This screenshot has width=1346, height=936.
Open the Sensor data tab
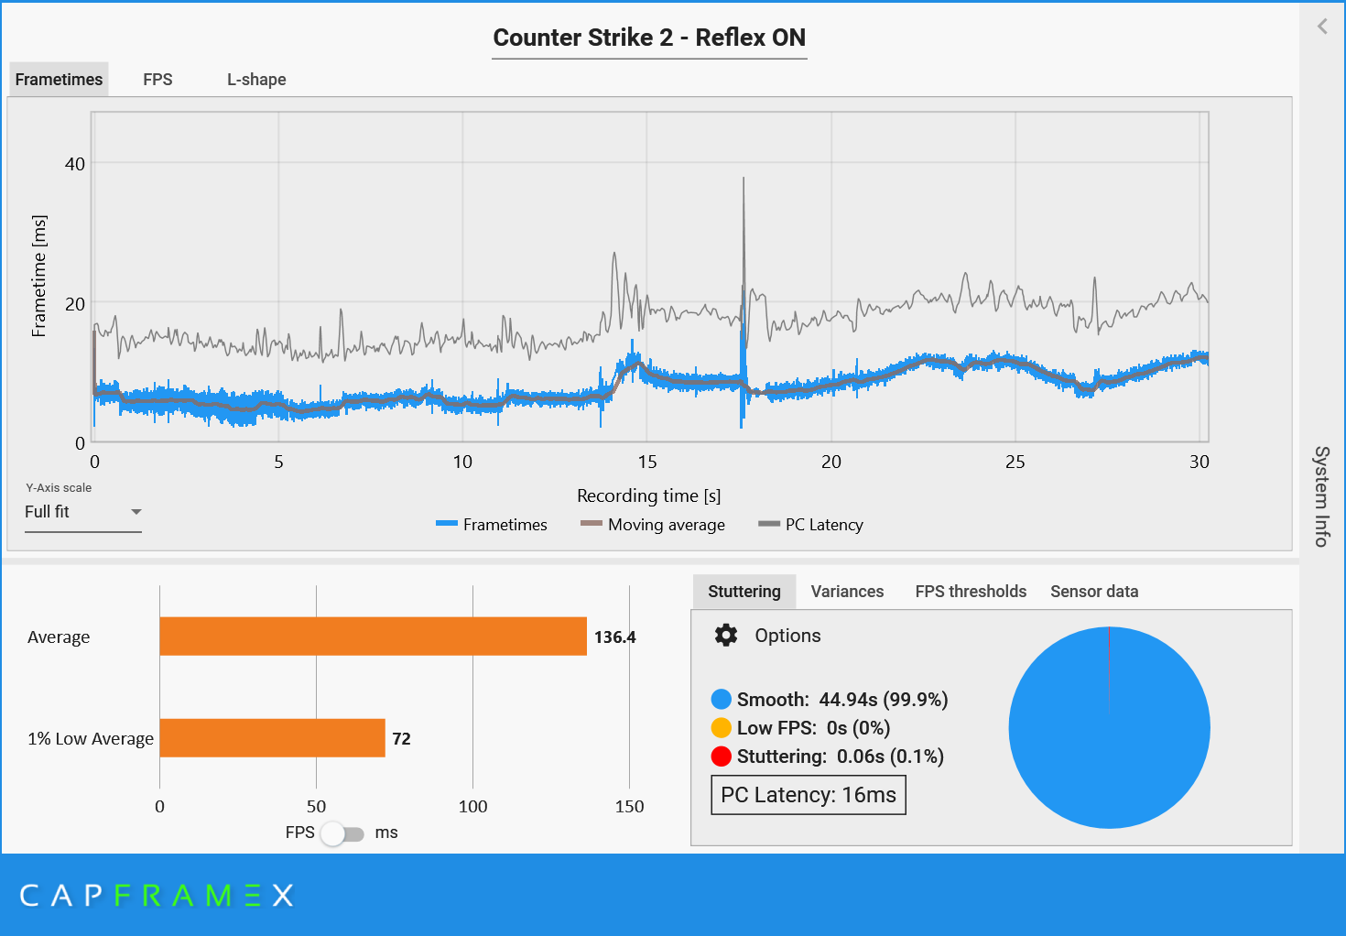[1094, 592]
